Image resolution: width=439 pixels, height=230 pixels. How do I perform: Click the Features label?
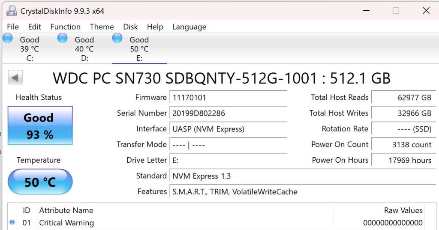coord(152,191)
